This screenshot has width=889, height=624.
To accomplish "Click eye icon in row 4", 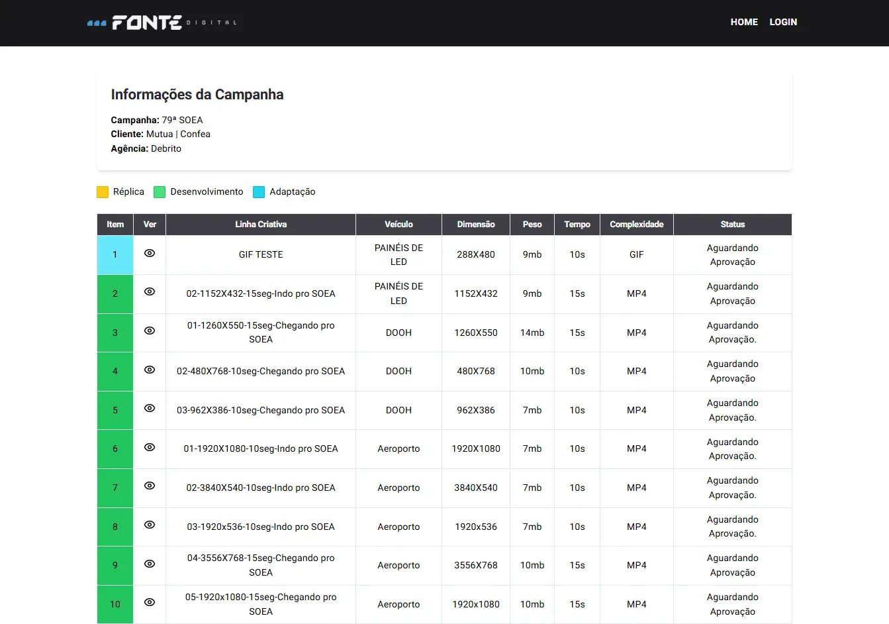I will (150, 370).
